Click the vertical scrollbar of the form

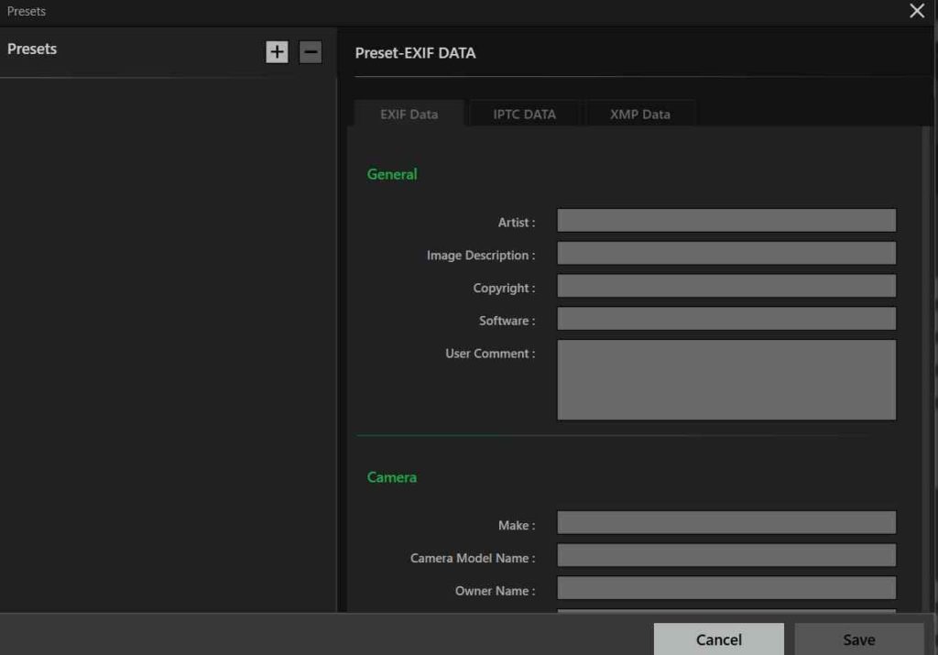pos(926,368)
